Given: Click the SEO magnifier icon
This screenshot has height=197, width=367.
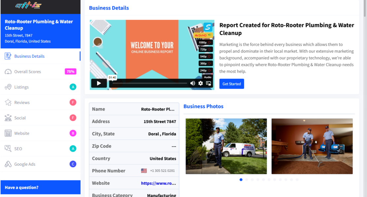Looking at the screenshot, I should [8, 148].
